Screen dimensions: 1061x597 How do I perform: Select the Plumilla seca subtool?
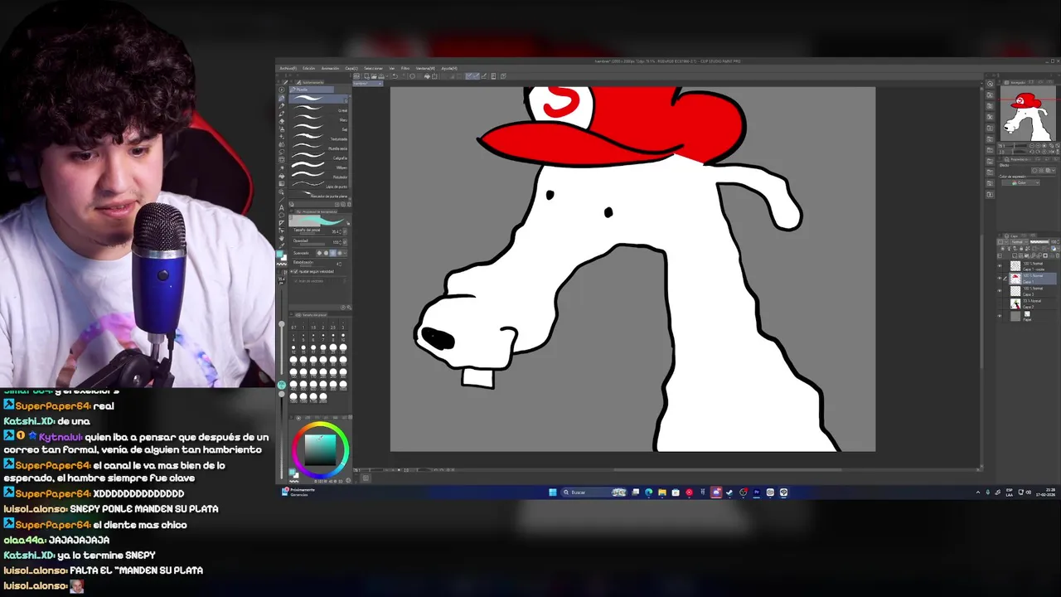tap(318, 148)
